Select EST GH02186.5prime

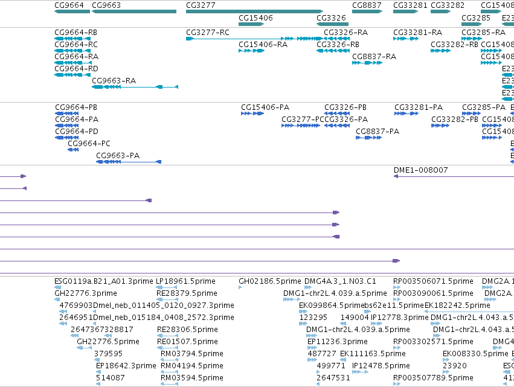270,281
